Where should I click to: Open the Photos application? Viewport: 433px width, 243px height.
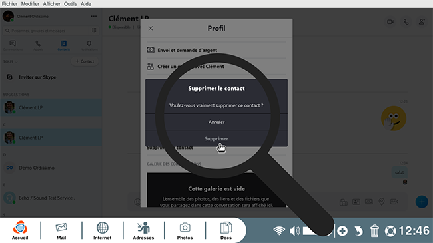185,231
